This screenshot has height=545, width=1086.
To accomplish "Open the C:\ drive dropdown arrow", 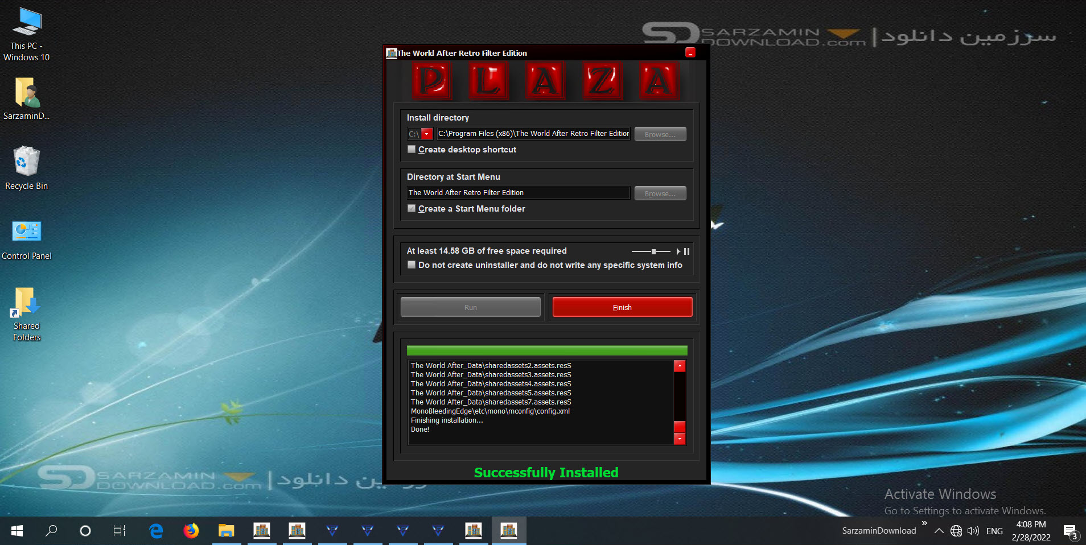I will pyautogui.click(x=427, y=134).
